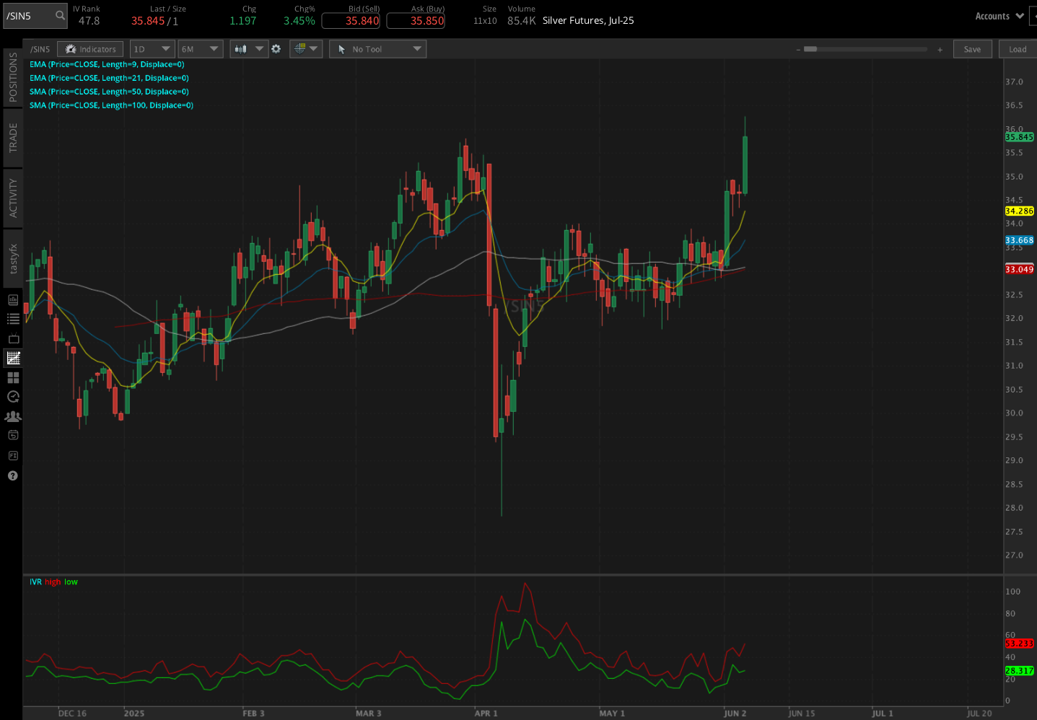1037x720 pixels.
Task: Toggle the IVR low study label
Action: (70, 581)
